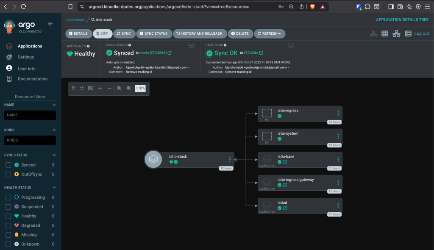Click inside the NAME filter input
Image resolution: width=434 pixels, height=250 pixels.
click(30, 115)
